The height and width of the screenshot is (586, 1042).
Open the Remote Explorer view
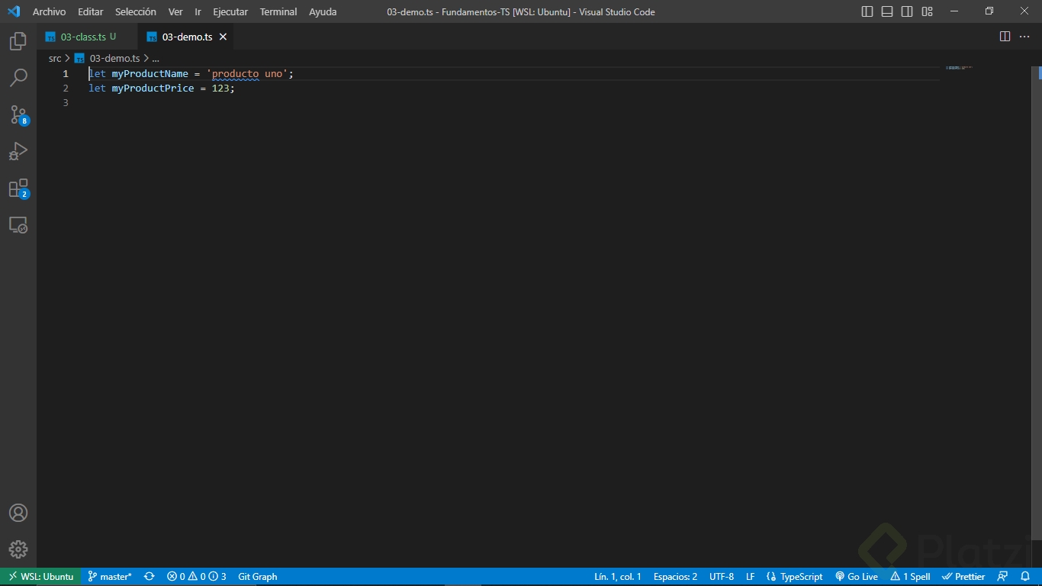18,225
